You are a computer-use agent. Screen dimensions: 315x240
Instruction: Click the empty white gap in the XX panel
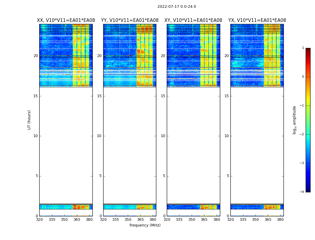66,145
